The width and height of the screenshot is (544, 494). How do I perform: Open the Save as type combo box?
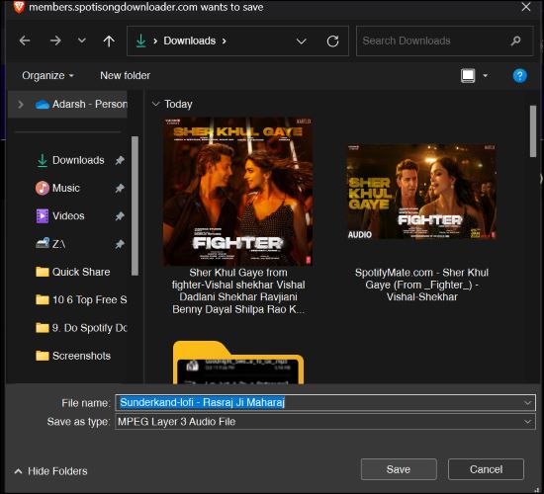coord(325,422)
